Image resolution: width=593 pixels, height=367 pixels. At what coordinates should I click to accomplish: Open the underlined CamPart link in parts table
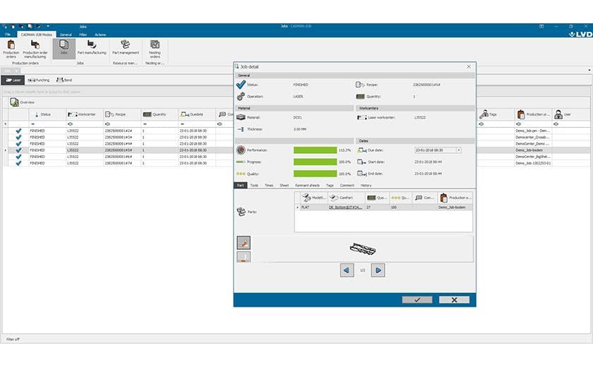[x=345, y=207]
